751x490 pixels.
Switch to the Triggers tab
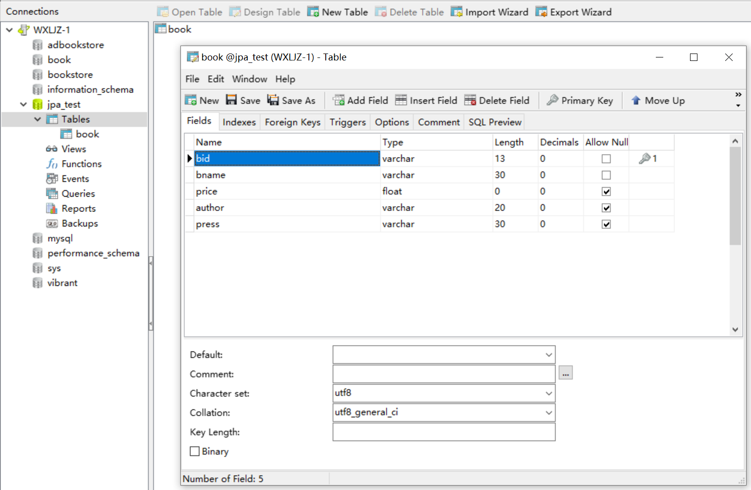(x=347, y=122)
